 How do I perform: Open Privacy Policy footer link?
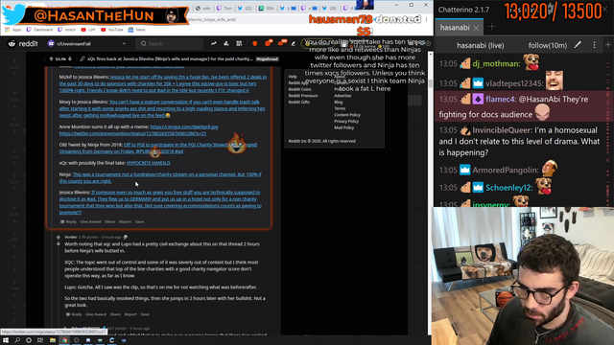point(346,122)
